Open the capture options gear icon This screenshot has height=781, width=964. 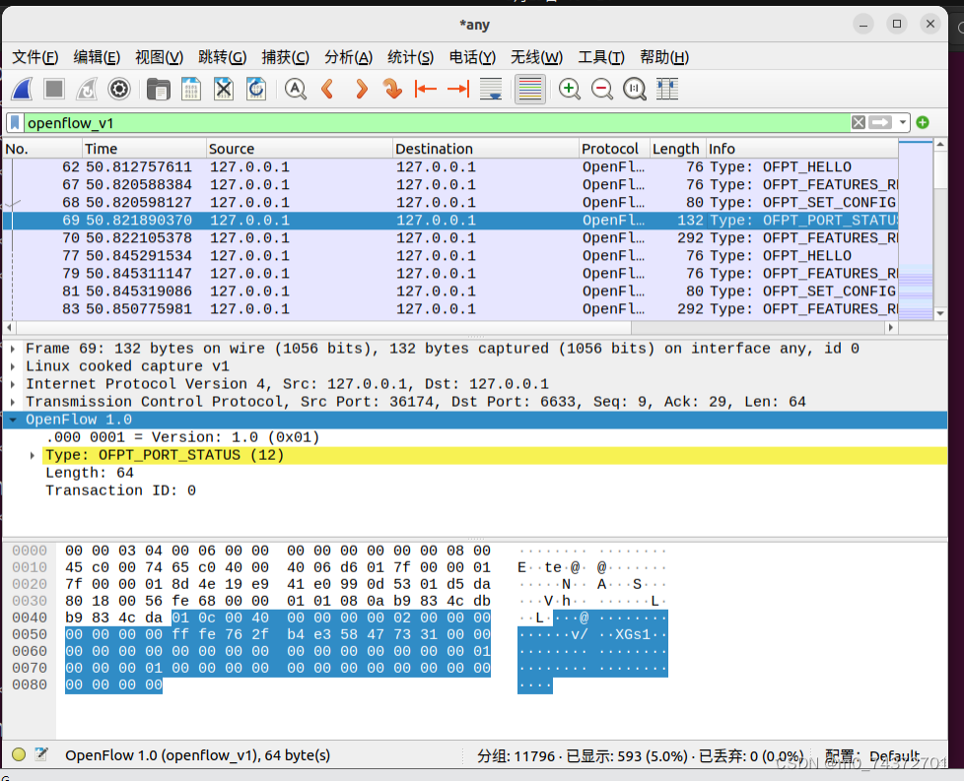[x=119, y=89]
